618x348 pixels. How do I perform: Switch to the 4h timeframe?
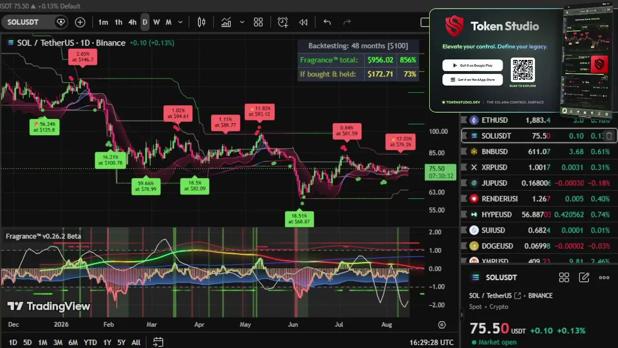[x=132, y=22]
